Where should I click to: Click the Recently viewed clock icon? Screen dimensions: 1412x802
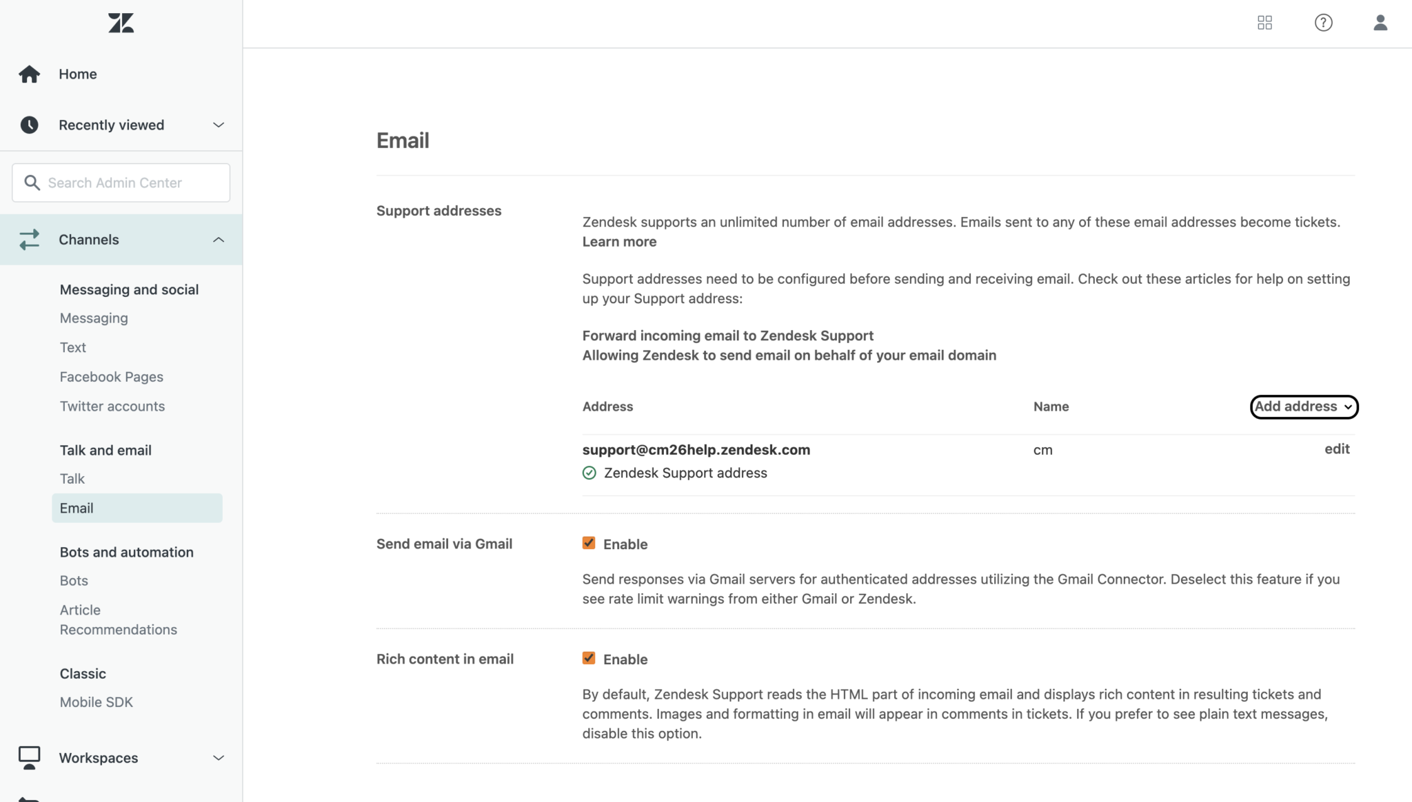point(30,125)
